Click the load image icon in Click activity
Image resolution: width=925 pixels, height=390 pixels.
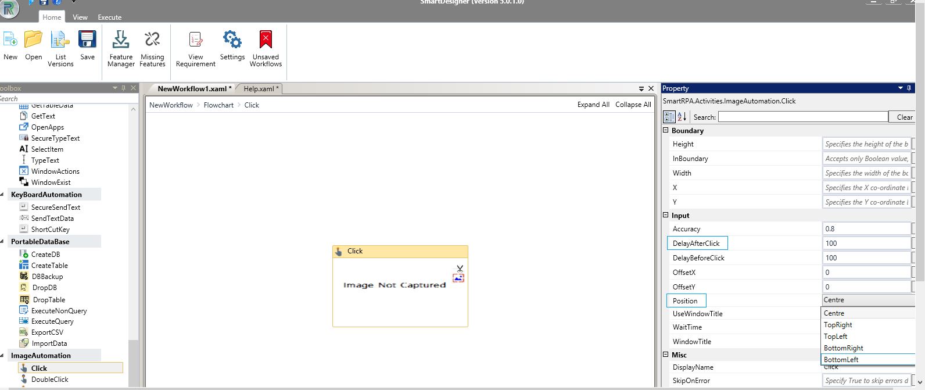pyautogui.click(x=458, y=278)
